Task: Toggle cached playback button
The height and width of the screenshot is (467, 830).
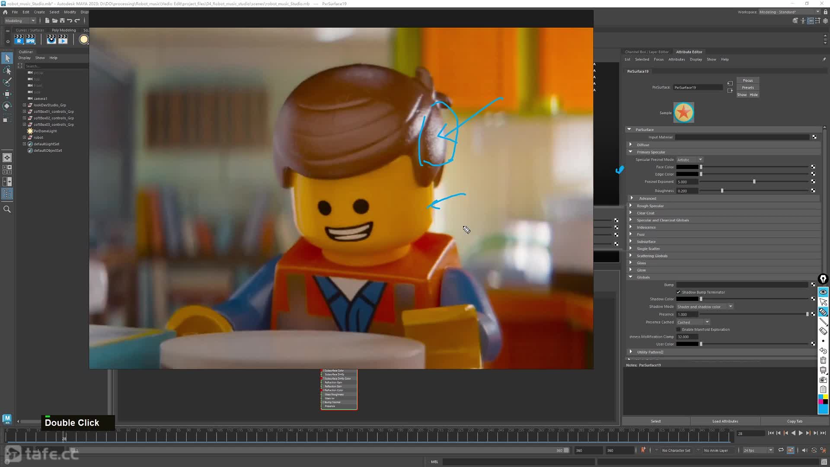Action: tap(791, 450)
